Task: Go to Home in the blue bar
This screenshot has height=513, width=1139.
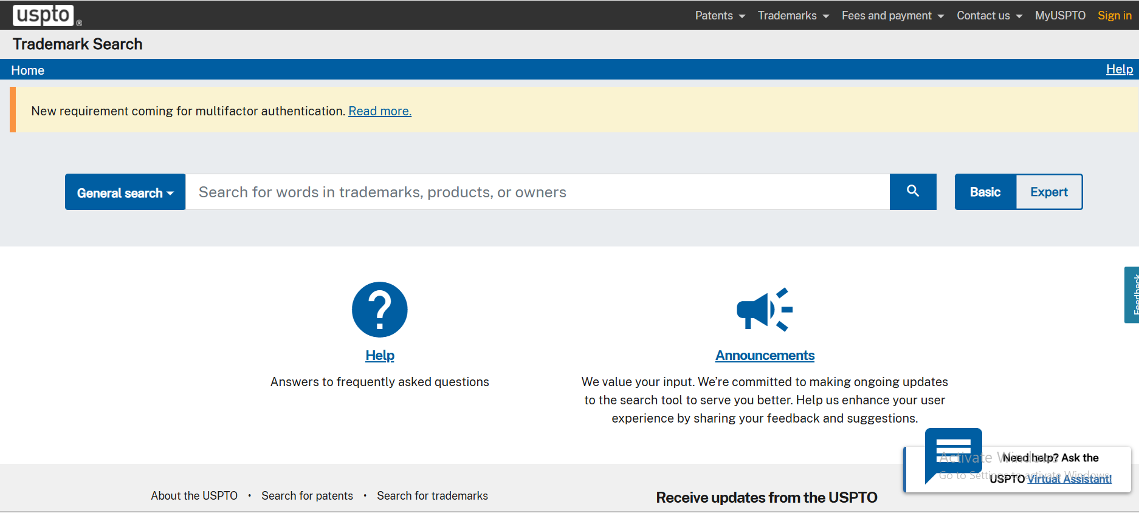Action: pos(27,70)
